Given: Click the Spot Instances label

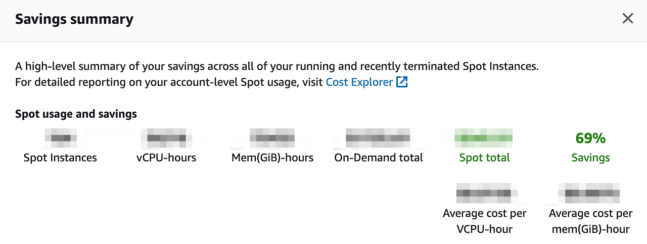Looking at the screenshot, I should pyautogui.click(x=60, y=158).
